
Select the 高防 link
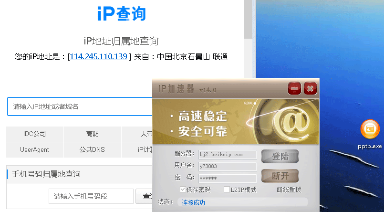pyautogui.click(x=93, y=134)
